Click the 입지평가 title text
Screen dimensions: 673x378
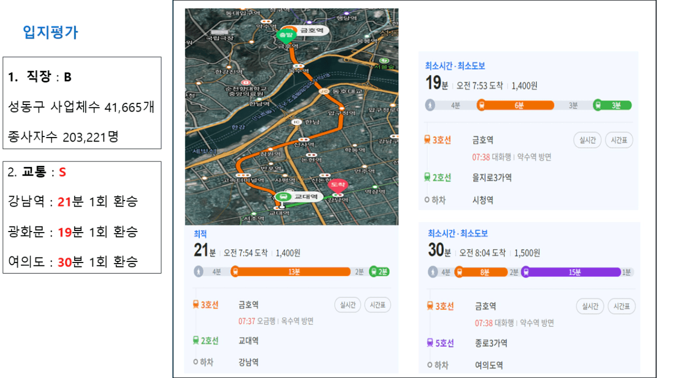[x=50, y=33]
